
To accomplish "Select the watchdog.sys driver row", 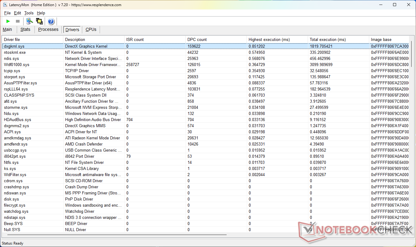I will [205, 211].
